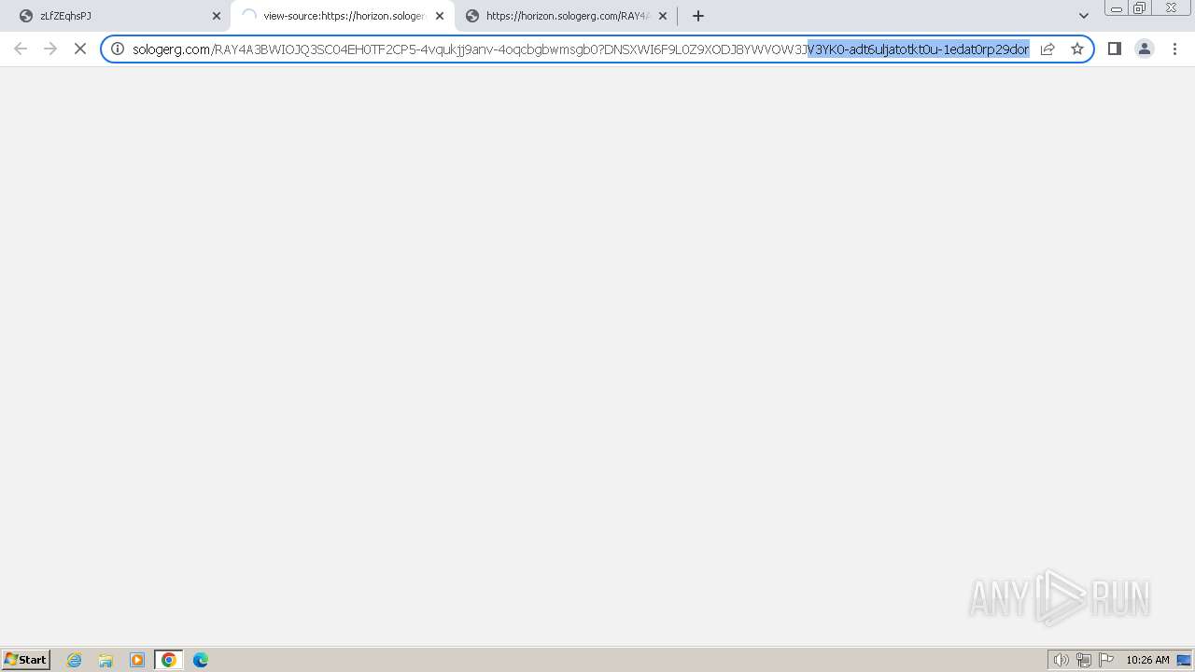Open the Chrome profile avatar
1195x672 pixels.
pyautogui.click(x=1145, y=49)
